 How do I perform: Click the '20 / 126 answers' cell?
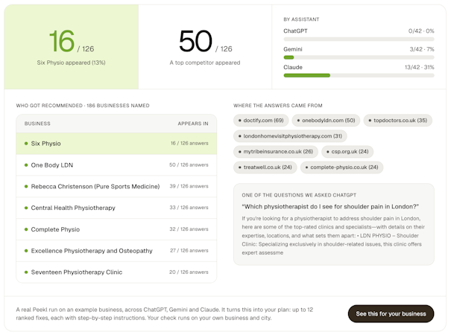pyautogui.click(x=189, y=272)
